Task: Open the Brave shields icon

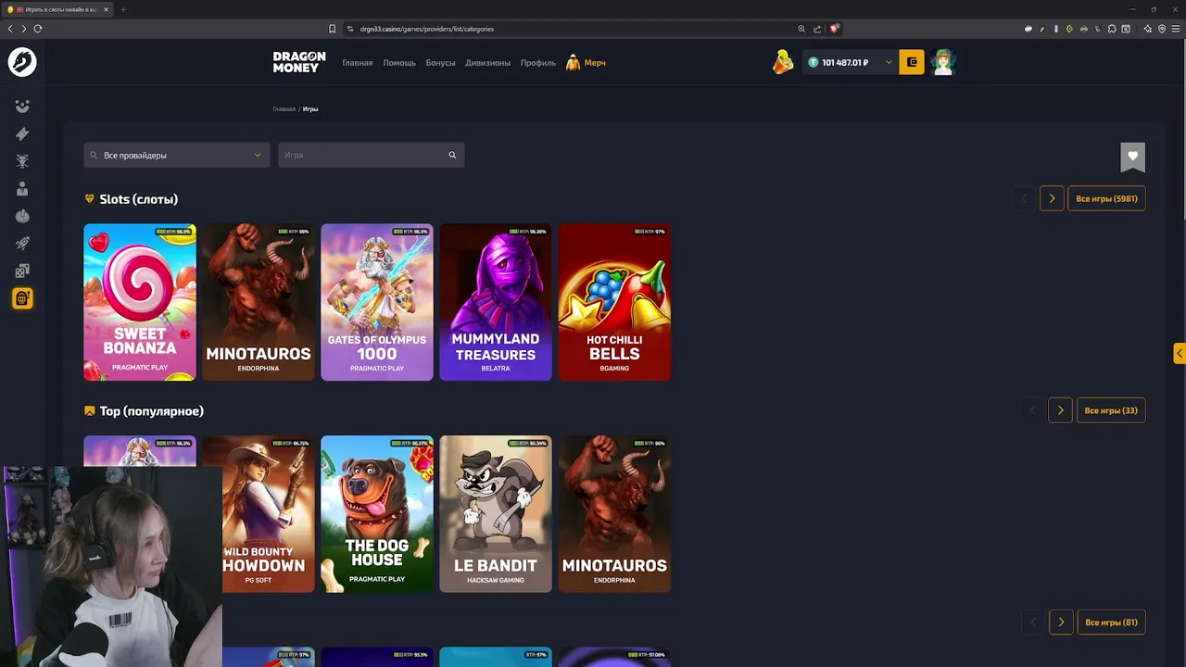Action: pos(834,29)
